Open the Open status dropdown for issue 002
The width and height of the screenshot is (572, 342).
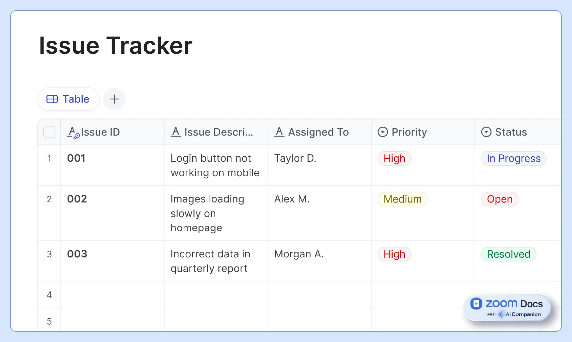point(500,199)
